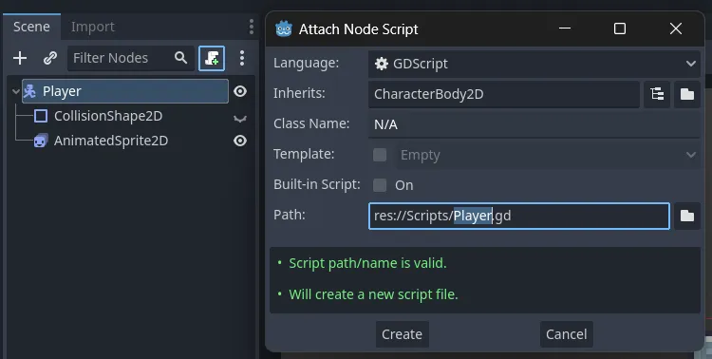Switch to the Scene tab

31,27
